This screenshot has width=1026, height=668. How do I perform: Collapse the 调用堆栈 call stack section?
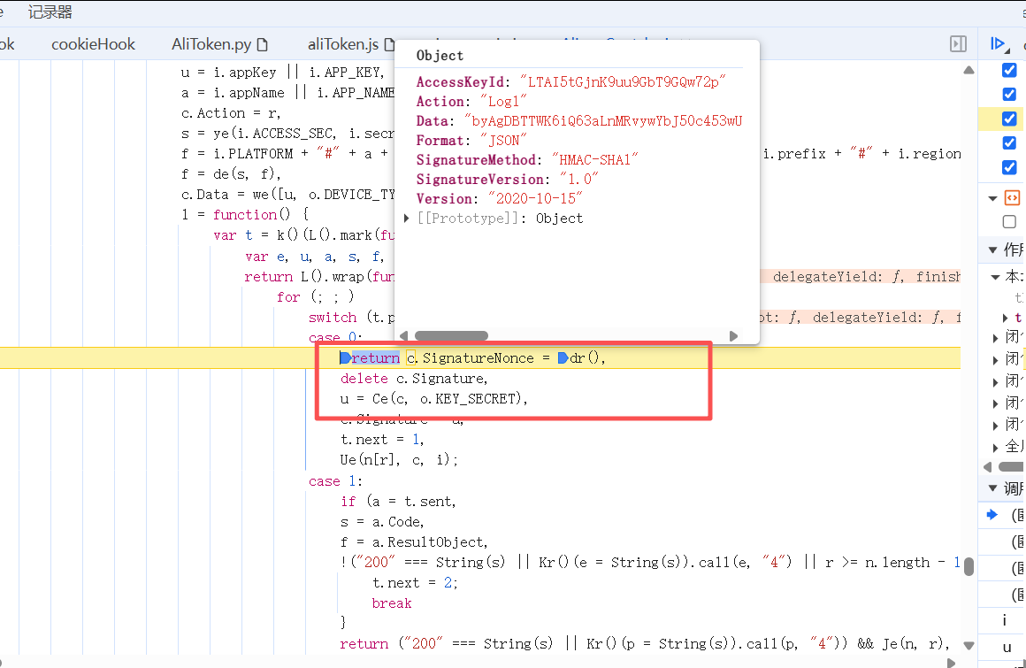[x=992, y=488]
